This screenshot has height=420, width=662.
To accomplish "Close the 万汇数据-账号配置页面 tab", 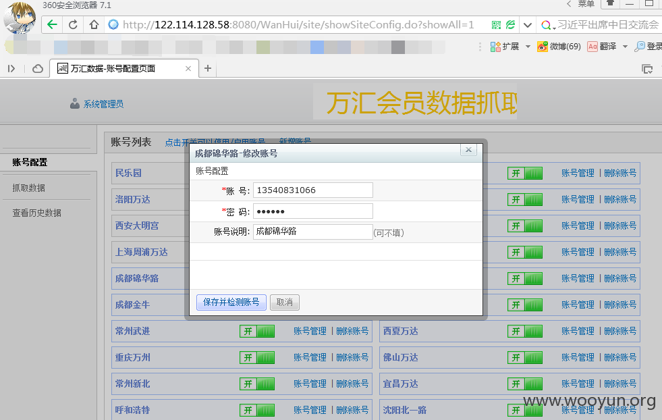I will [188, 68].
